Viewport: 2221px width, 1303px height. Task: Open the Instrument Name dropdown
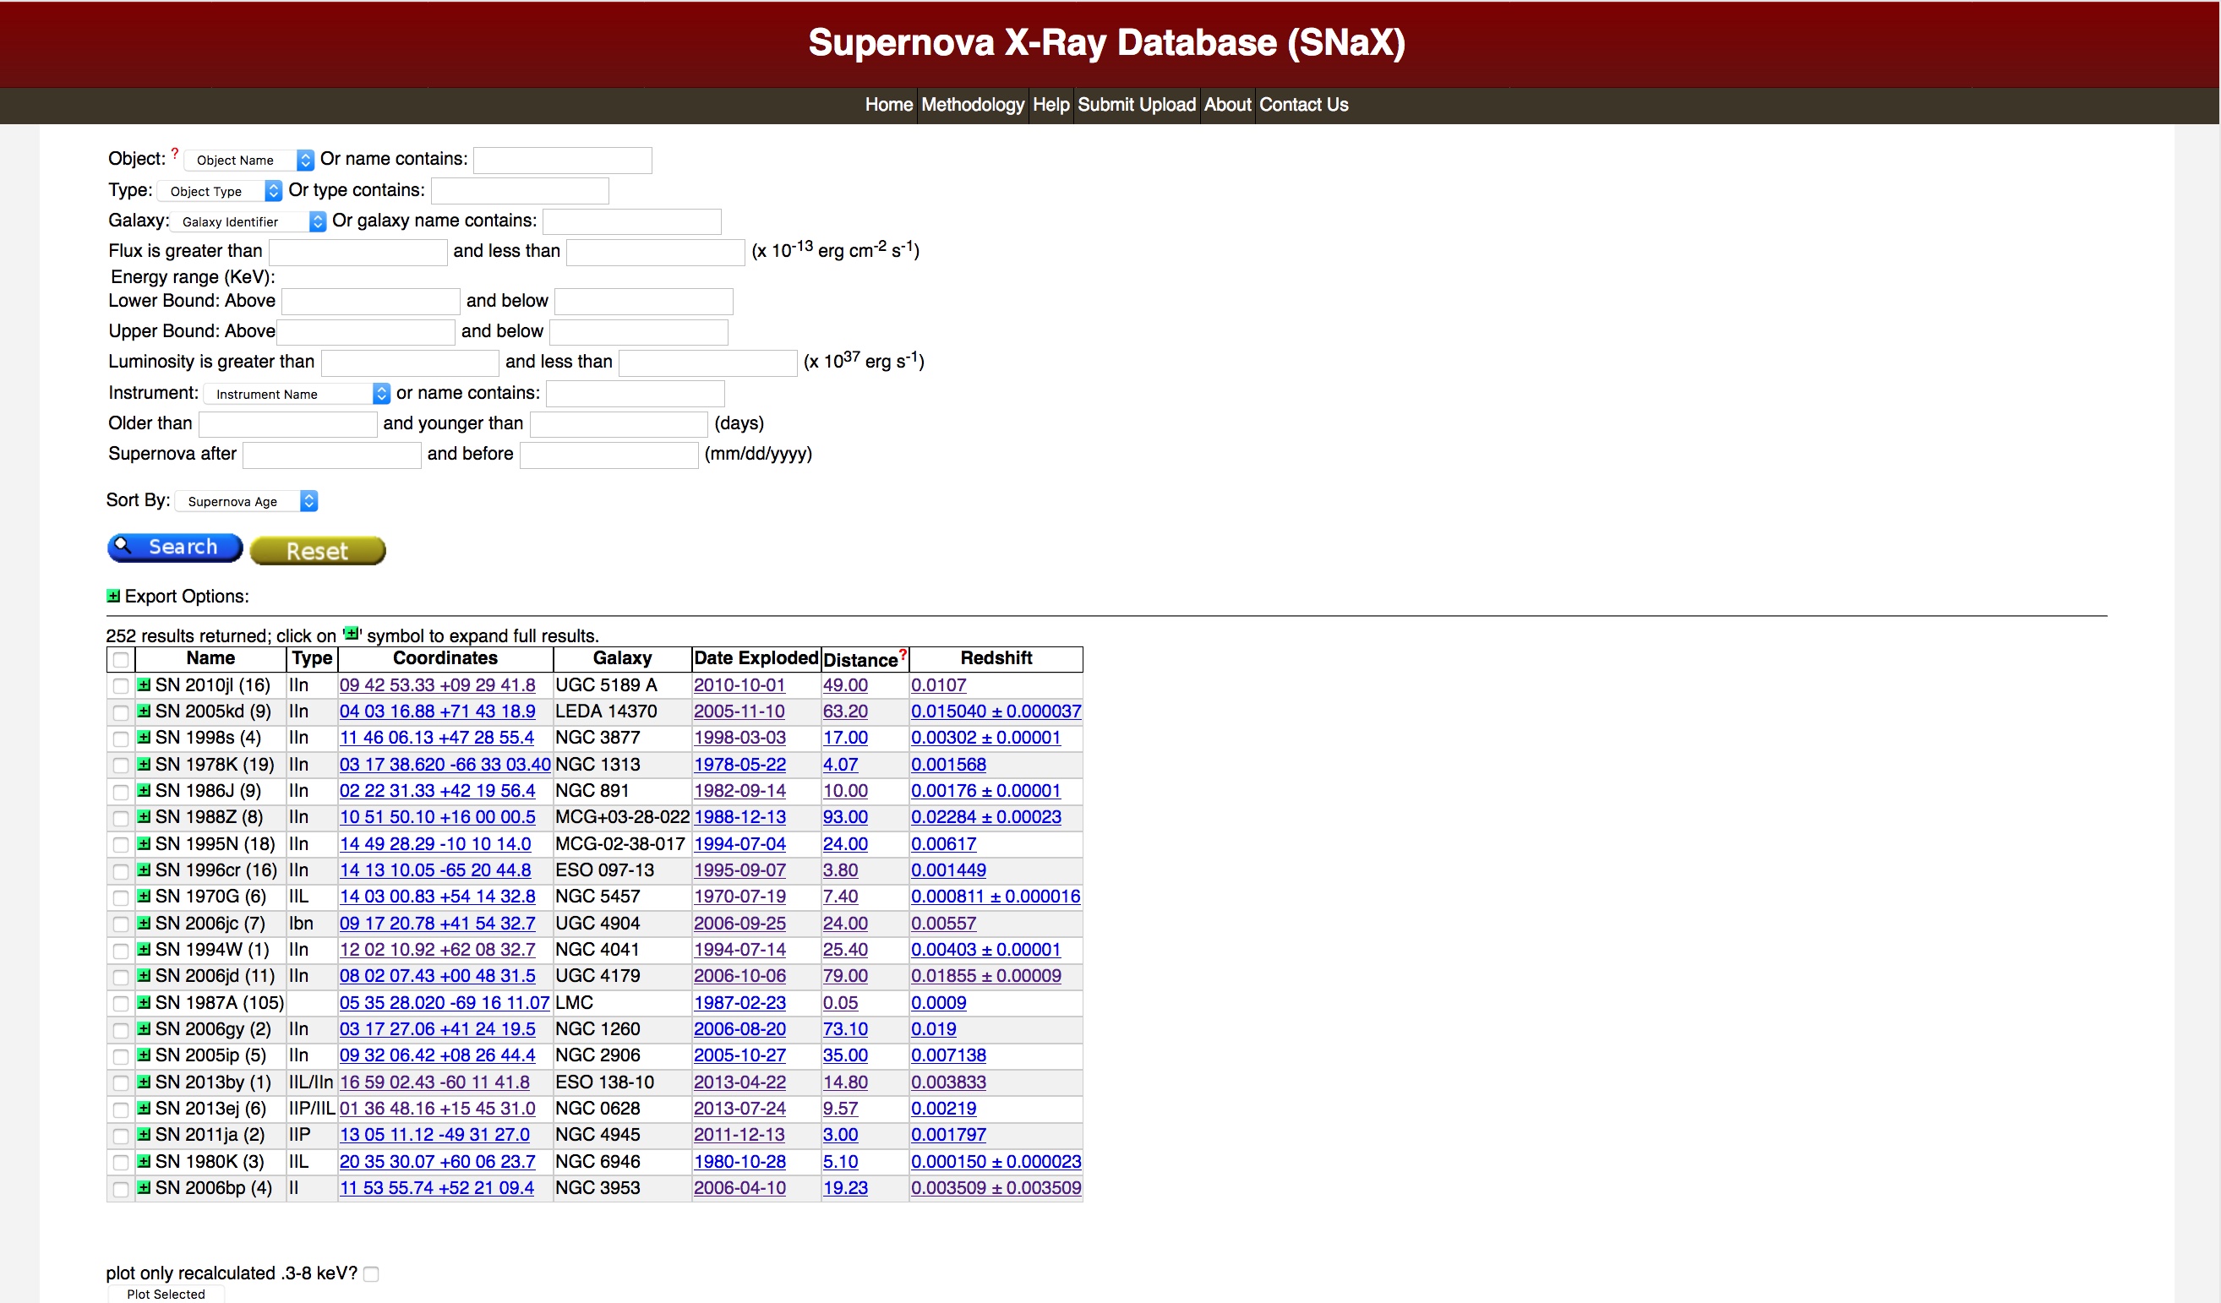coord(296,394)
